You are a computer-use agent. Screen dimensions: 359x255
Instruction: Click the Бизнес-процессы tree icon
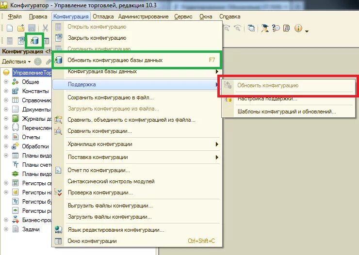16,220
